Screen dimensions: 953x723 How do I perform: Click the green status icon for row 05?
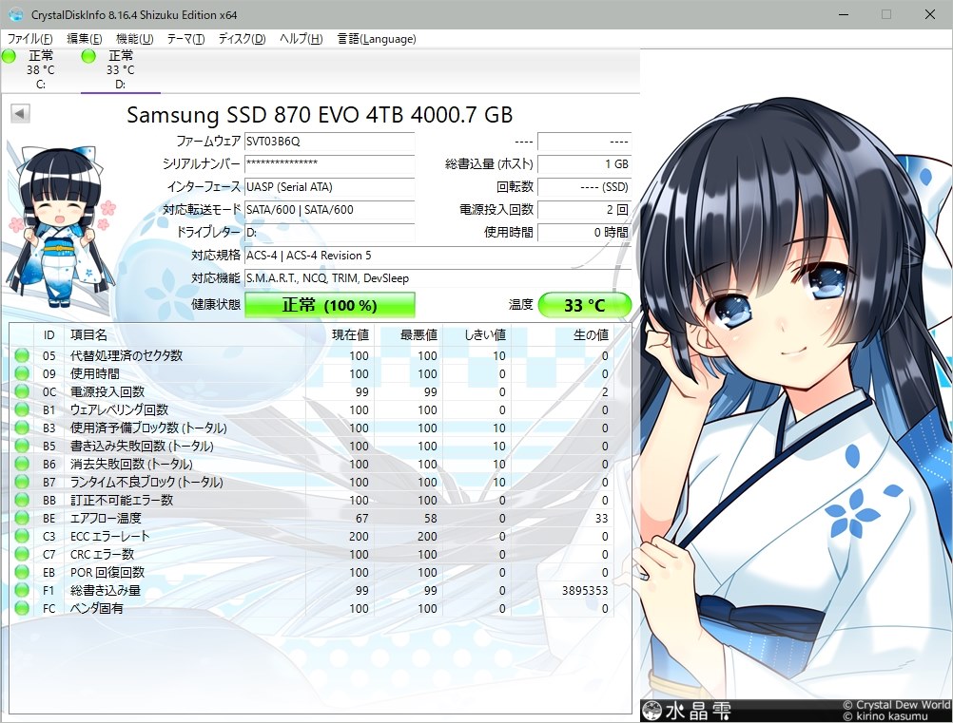tap(22, 355)
